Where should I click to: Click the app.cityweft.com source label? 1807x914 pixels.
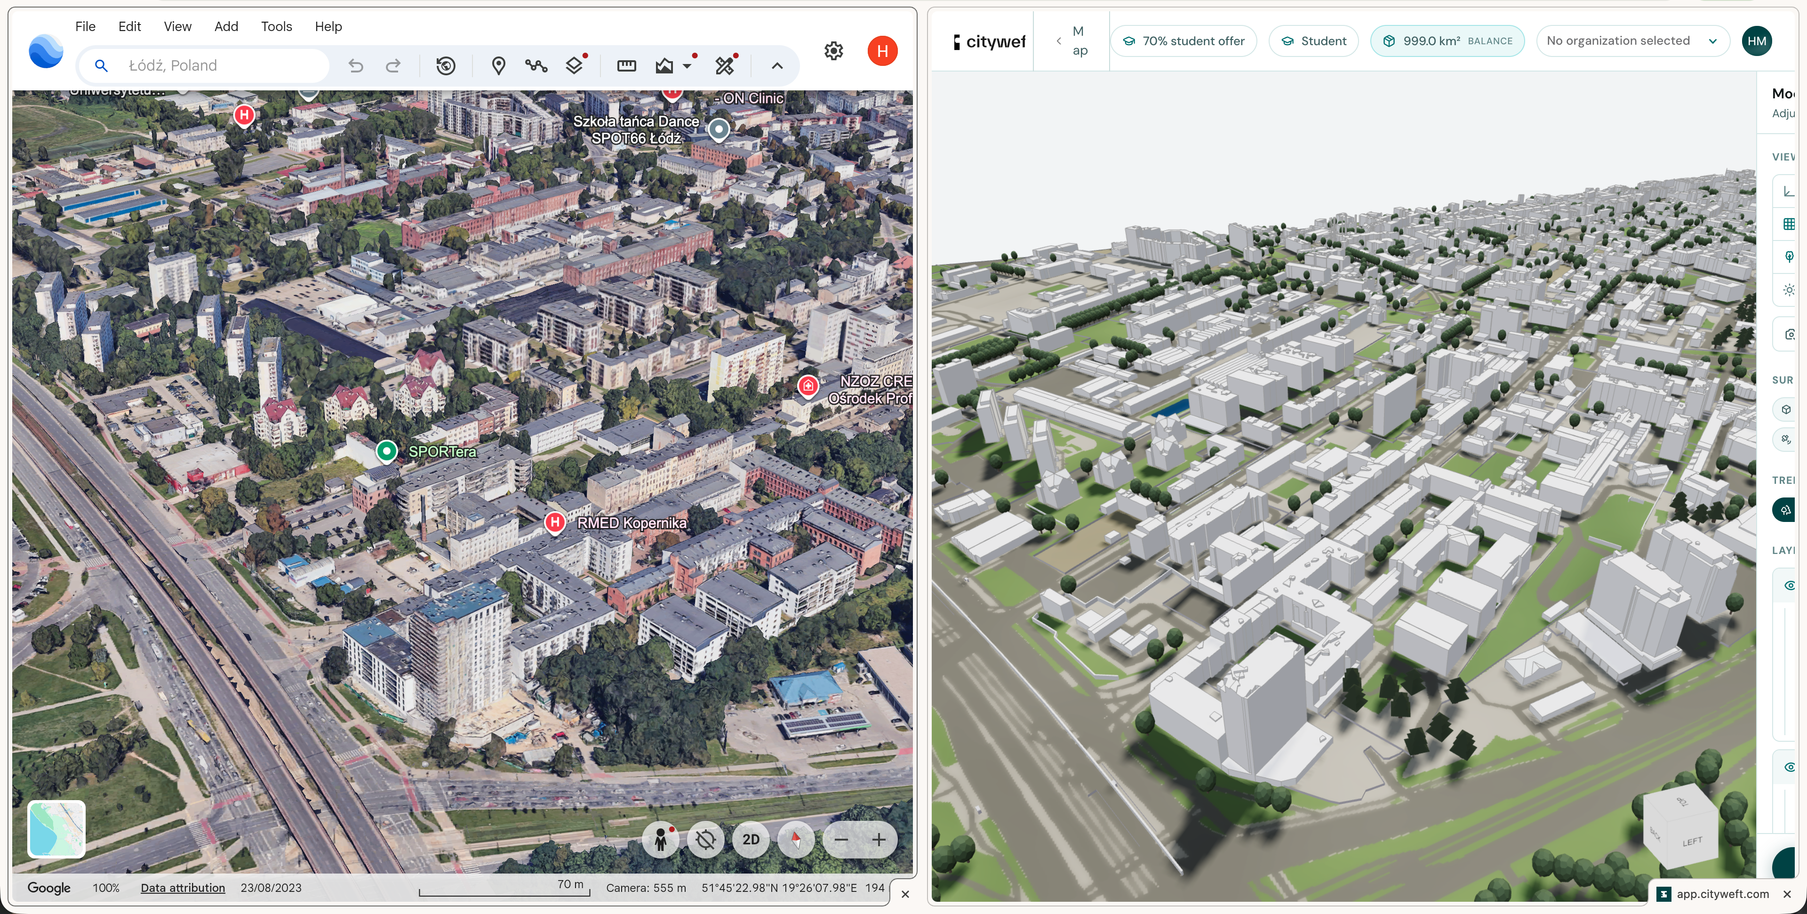coord(1722,894)
